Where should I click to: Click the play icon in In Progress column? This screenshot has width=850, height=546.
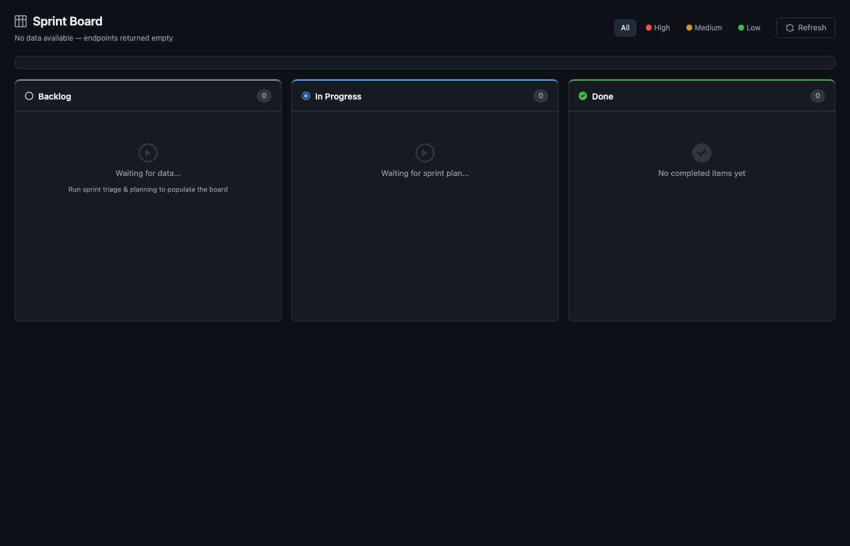click(425, 153)
